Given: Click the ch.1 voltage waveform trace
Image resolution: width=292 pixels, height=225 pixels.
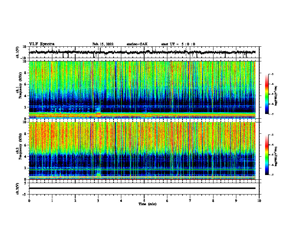Looking at the screenshot, I should point(142,52).
